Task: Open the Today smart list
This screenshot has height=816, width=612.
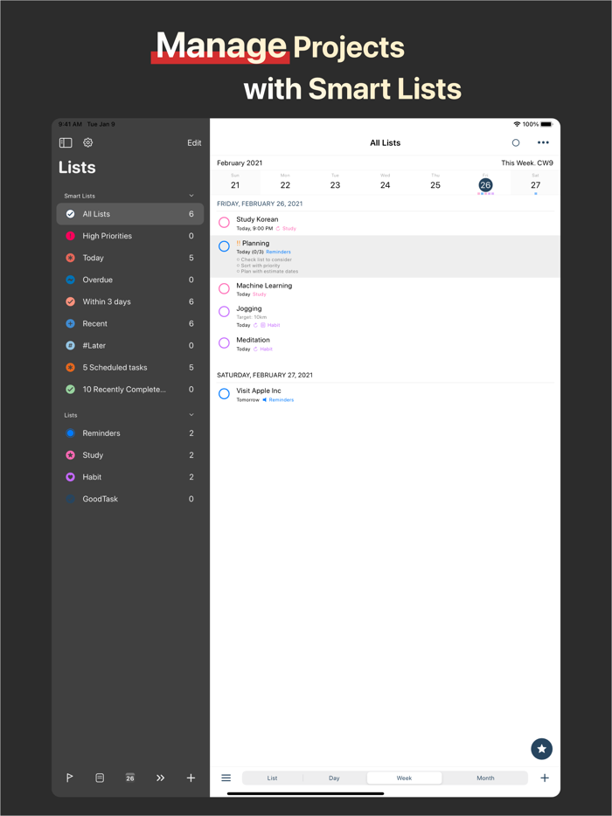Action: [130, 258]
